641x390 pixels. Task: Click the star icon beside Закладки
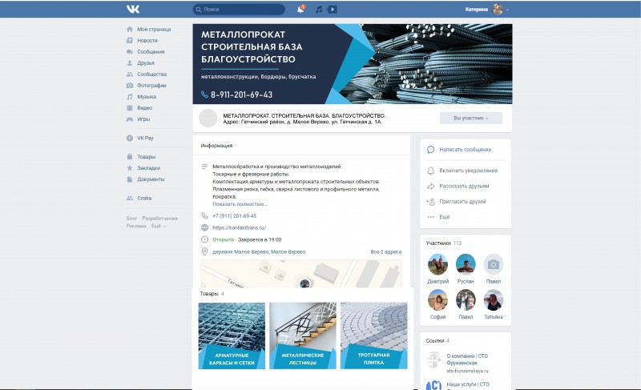[130, 168]
